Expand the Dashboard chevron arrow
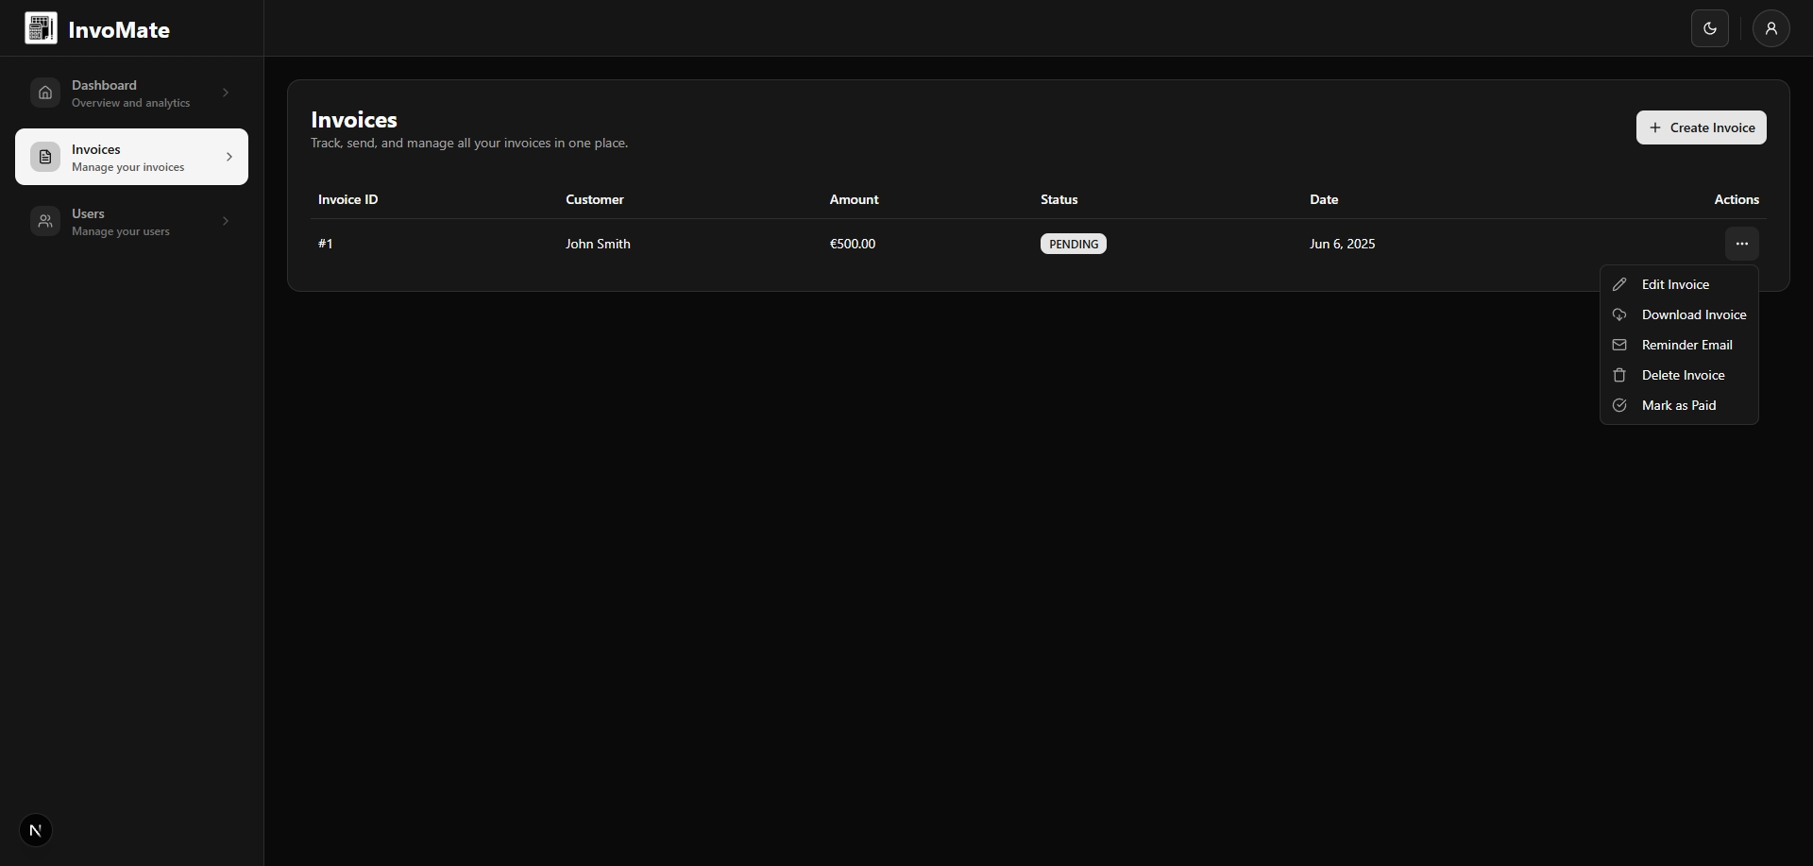Screen dimensions: 1813x866 point(226,93)
